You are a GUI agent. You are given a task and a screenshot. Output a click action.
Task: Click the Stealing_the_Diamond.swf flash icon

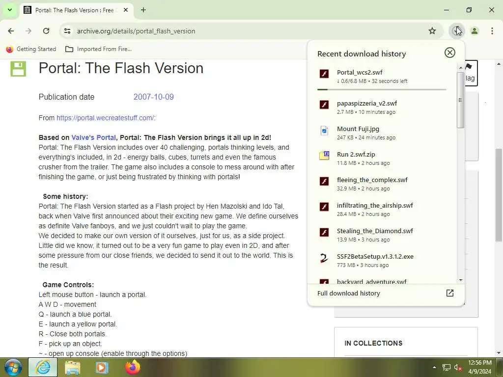(x=324, y=232)
